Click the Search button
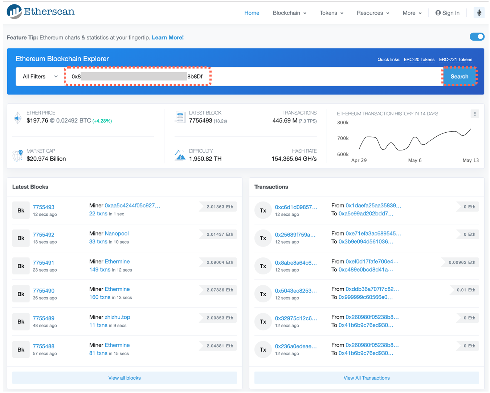This screenshot has width=490, height=393. (x=459, y=76)
